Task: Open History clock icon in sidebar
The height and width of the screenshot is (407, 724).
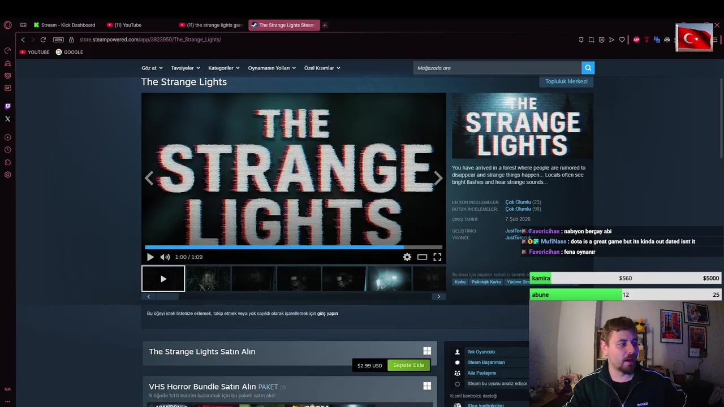Action: click(7, 150)
